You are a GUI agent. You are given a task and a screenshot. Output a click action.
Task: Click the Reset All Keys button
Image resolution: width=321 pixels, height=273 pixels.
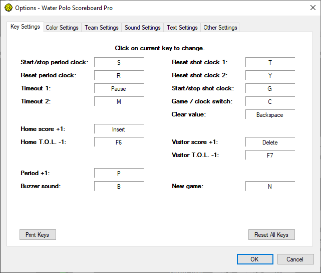271,235
